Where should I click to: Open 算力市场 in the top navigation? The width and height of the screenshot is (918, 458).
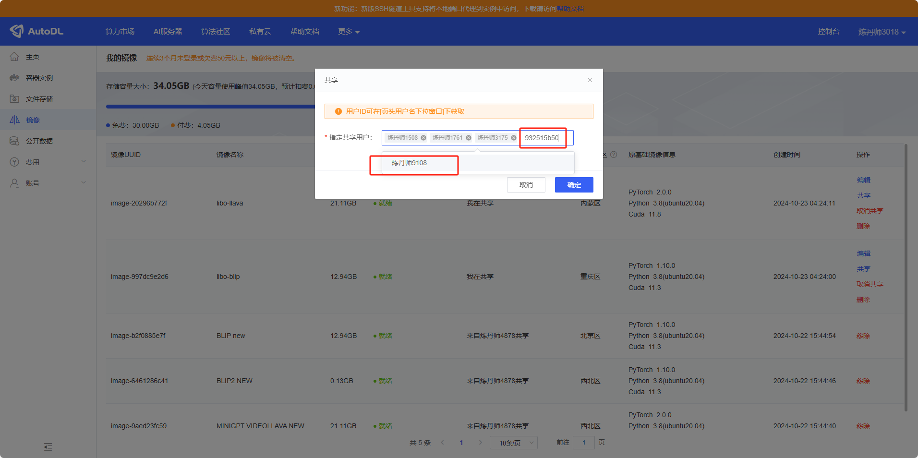pos(120,32)
